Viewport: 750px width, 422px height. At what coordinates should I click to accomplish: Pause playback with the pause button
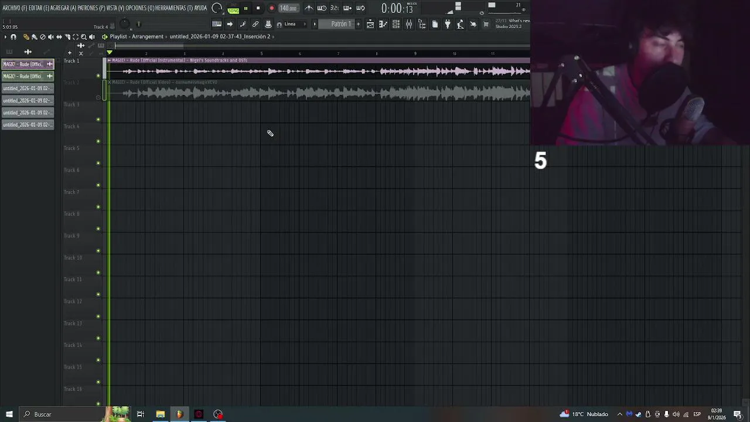point(246,8)
